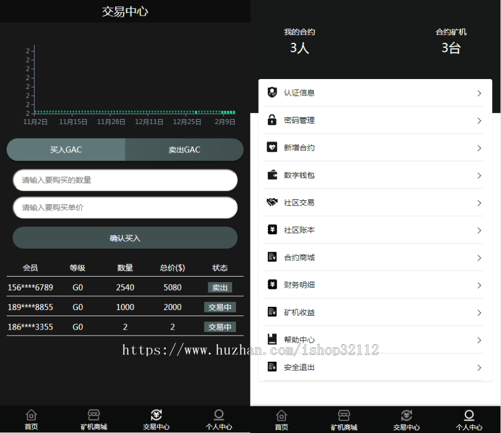Click the 交易中心 page title
The height and width of the screenshot is (433, 501).
(x=125, y=12)
